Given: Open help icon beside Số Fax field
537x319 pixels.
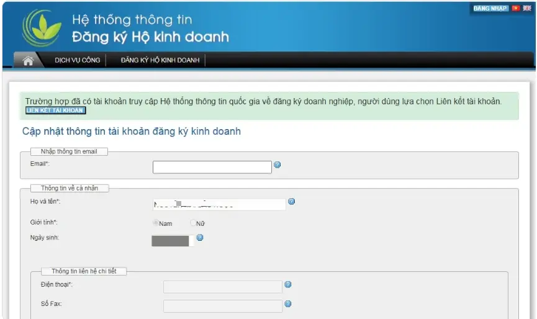Looking at the screenshot, I should pos(288,303).
